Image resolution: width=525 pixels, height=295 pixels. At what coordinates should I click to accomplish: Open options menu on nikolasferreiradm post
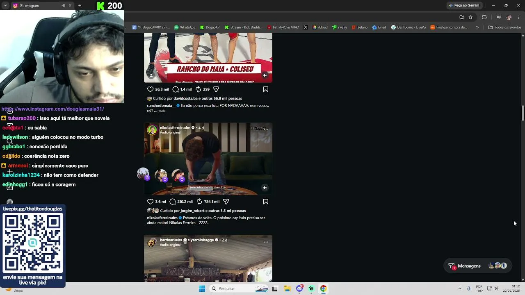(x=266, y=130)
